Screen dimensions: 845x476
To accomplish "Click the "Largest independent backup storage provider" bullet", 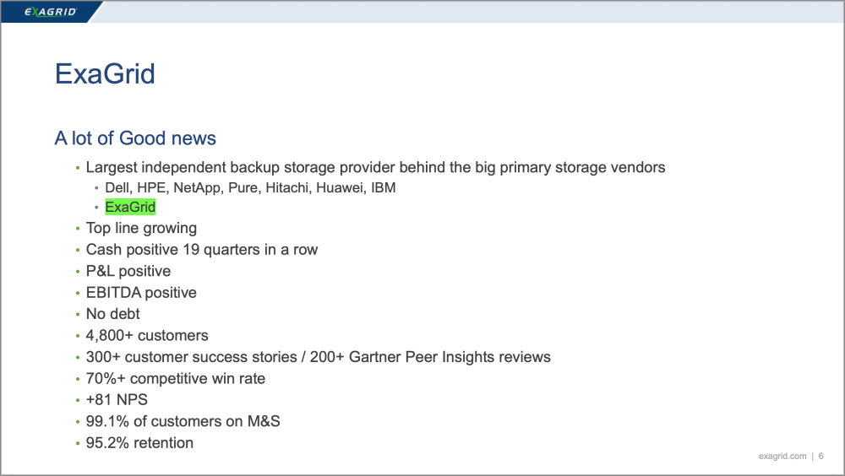I will pos(375,167).
